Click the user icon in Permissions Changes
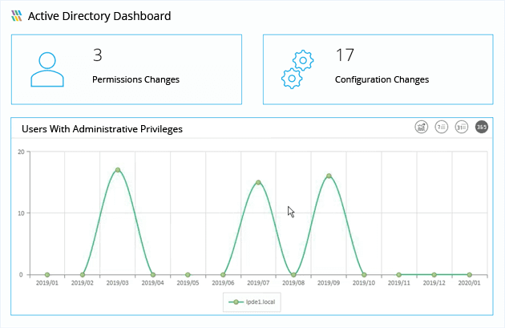 tap(47, 70)
